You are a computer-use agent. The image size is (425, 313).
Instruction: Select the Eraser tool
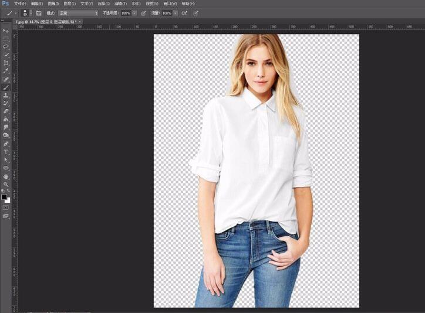(6, 111)
